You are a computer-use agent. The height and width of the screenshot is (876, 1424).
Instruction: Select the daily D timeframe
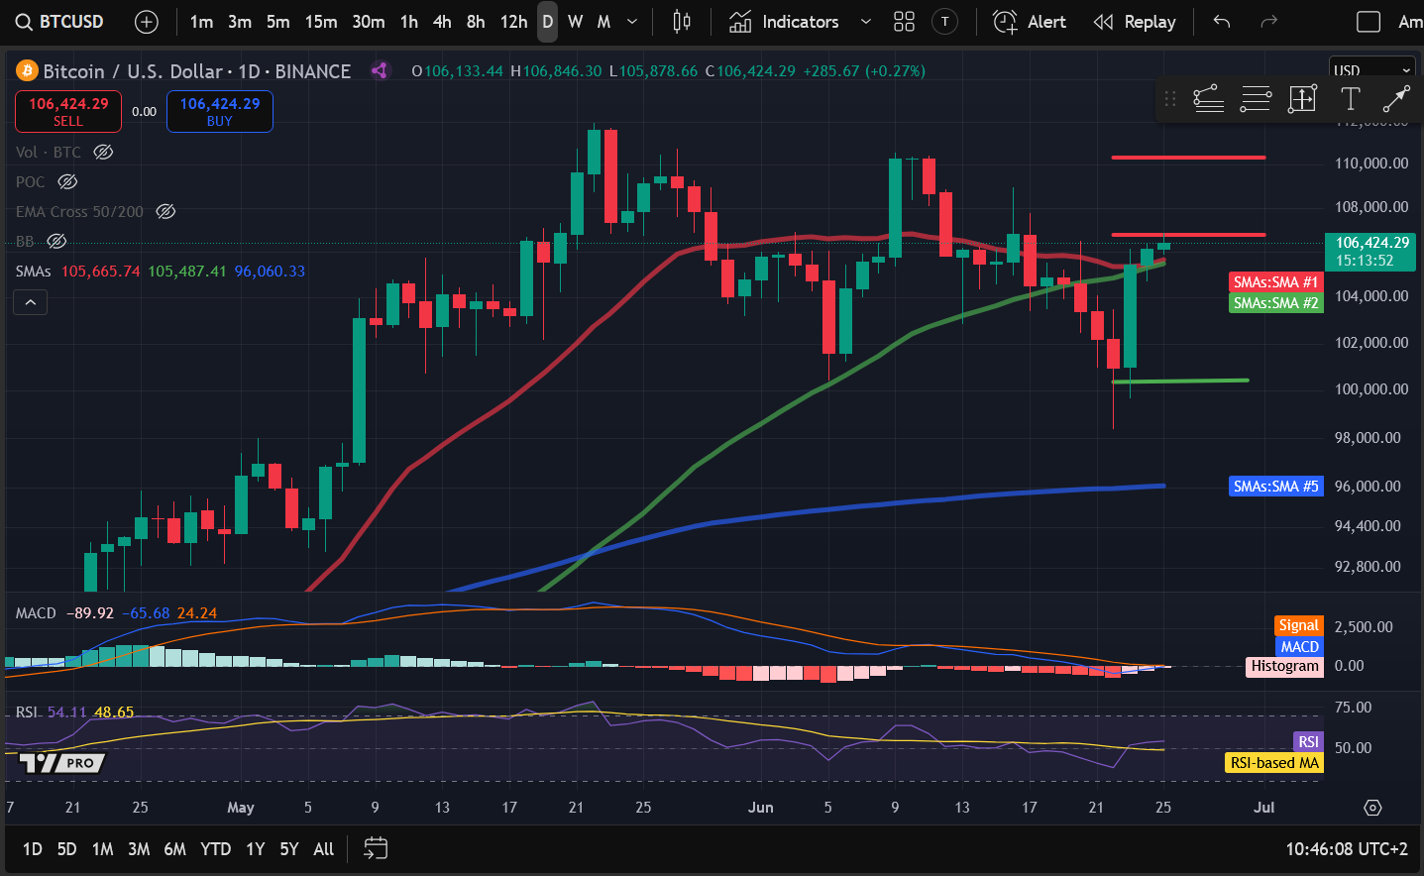tap(547, 22)
